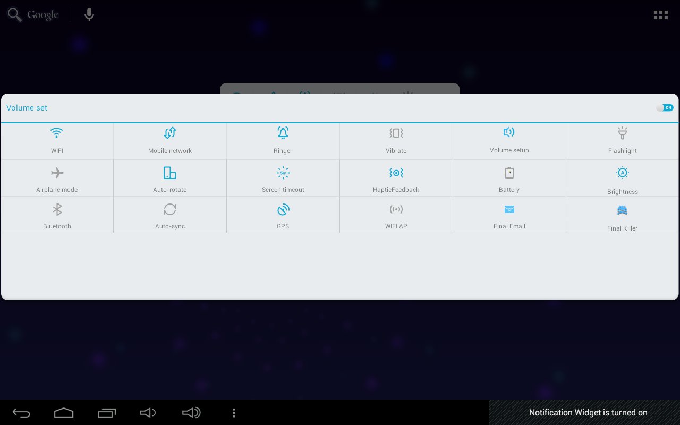Image resolution: width=680 pixels, height=425 pixels.
Task: Click the Volume setup label
Action: [509, 150]
